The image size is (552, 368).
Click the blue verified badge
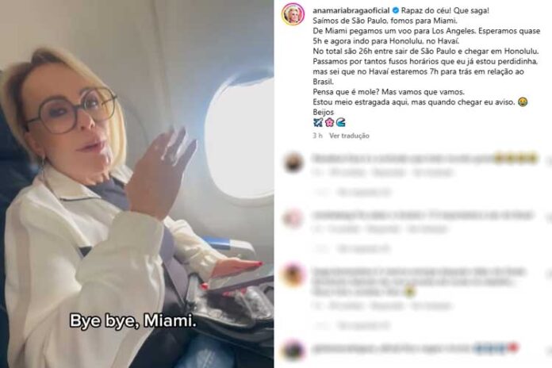pos(395,10)
